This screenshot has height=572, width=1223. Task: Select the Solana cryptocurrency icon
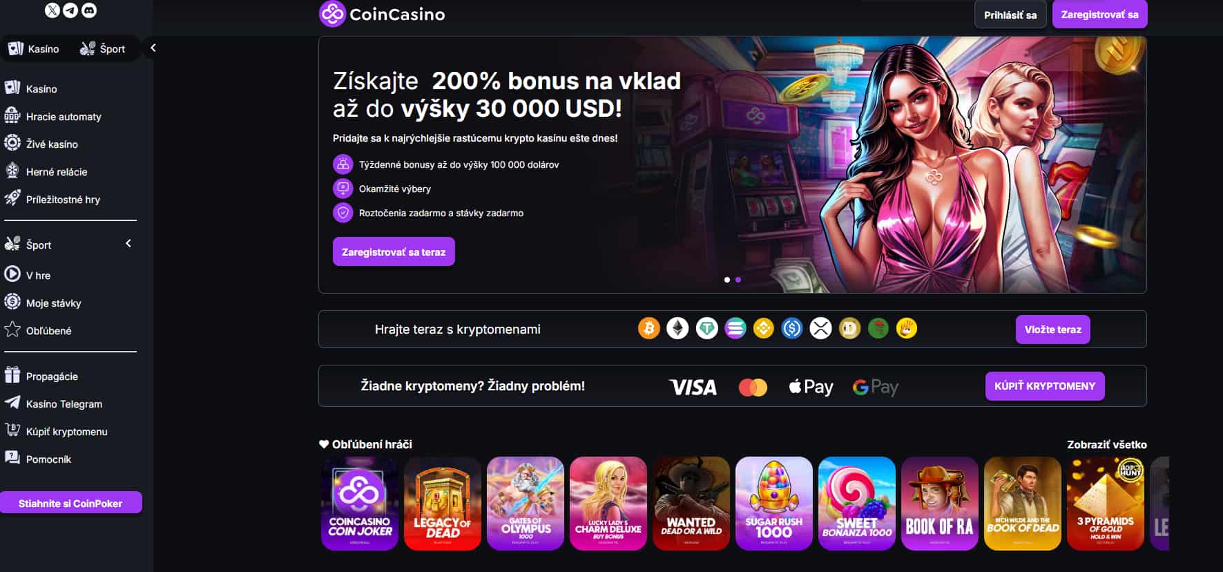(735, 329)
